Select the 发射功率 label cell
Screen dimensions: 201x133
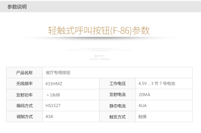(24, 95)
